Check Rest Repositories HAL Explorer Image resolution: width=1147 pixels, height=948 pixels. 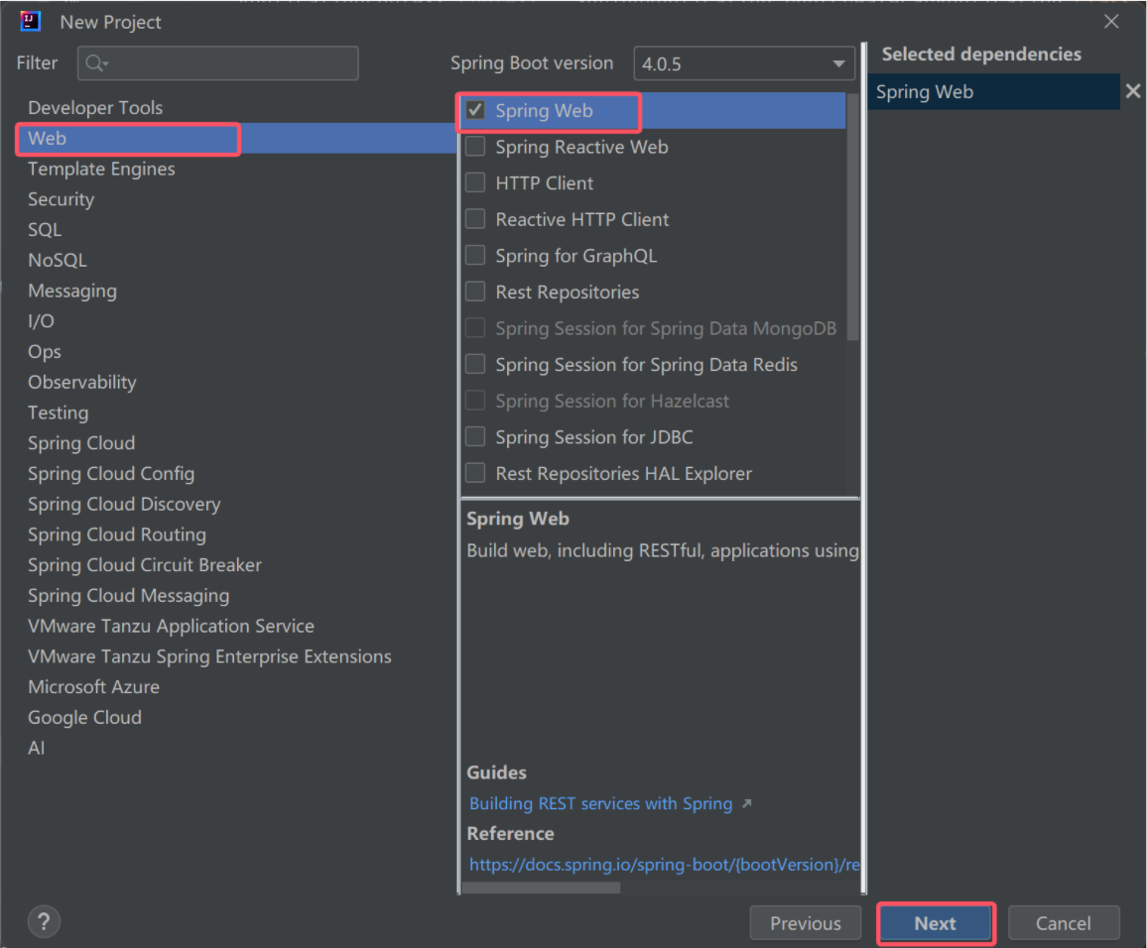tap(475, 473)
